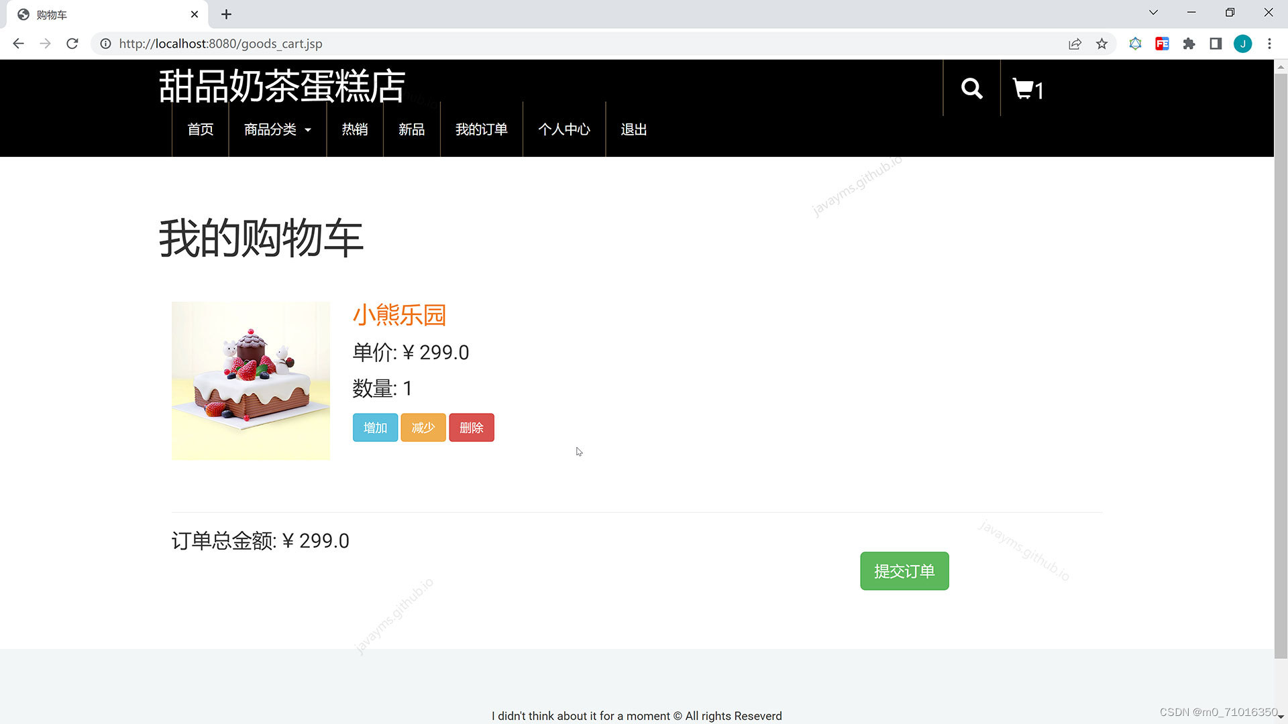Click the notifications bell icon
Viewport: 1288px width, 724px height.
tap(1135, 44)
